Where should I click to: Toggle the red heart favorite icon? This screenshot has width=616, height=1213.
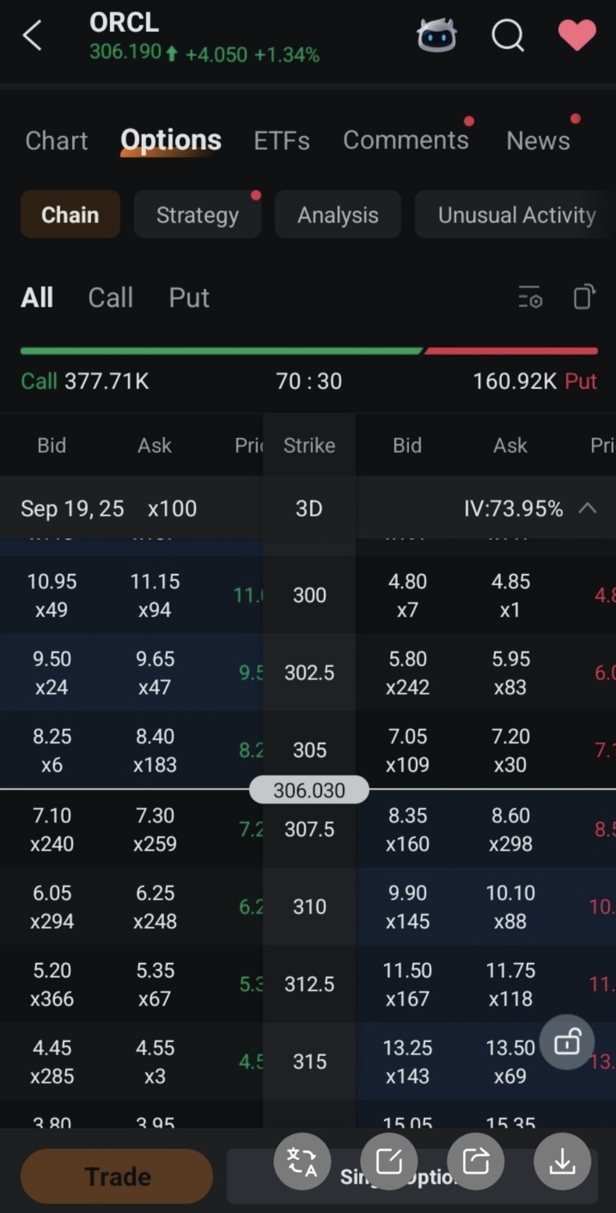tap(577, 35)
